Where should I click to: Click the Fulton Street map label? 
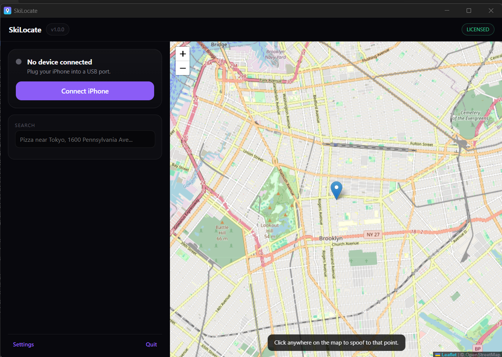(x=421, y=144)
